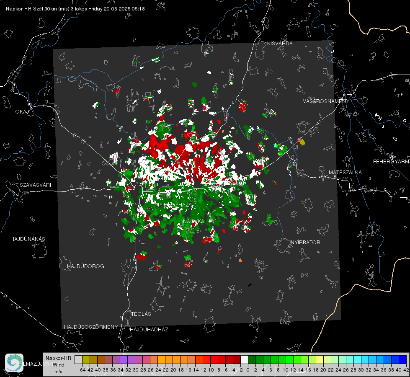Pick the deep blue swatch before 42

pos(403,359)
